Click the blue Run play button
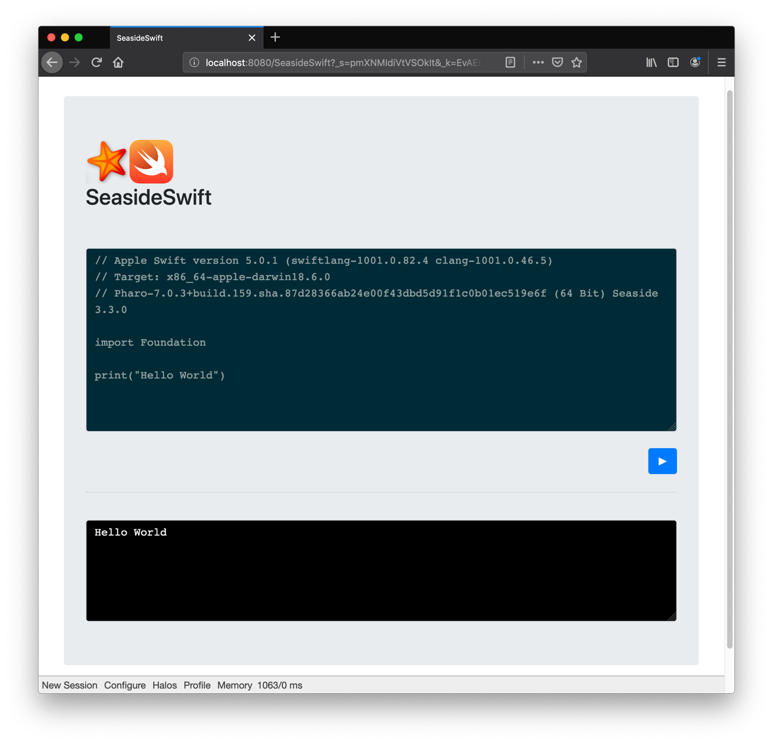 (x=662, y=461)
